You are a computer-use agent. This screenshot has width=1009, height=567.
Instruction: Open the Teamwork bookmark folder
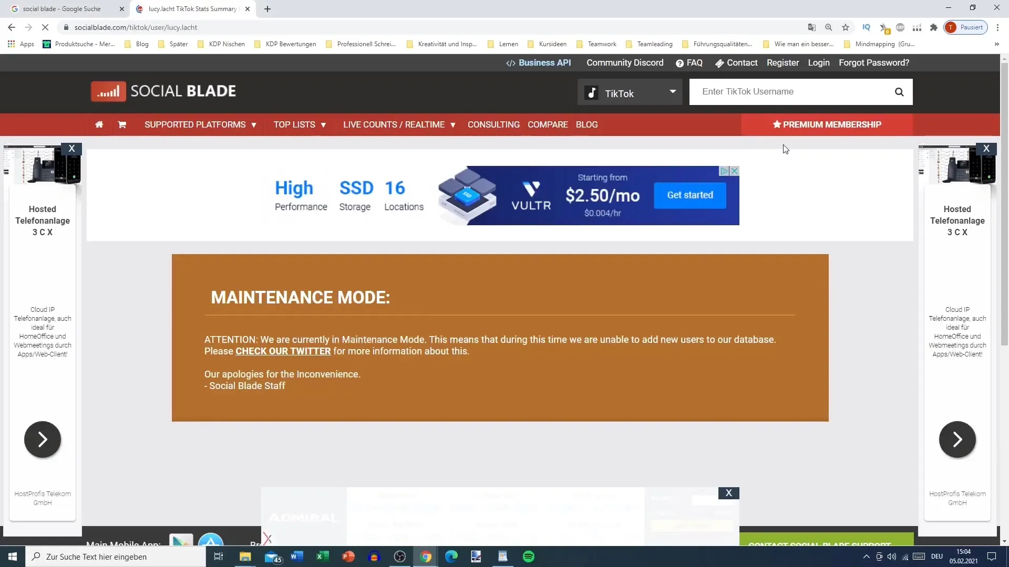(x=596, y=44)
